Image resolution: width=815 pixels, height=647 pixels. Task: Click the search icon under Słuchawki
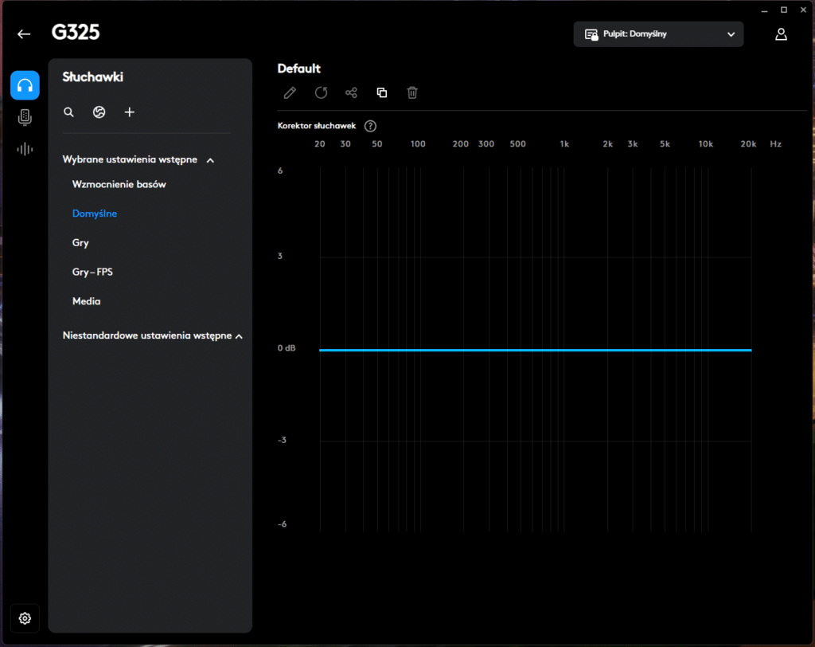(69, 112)
